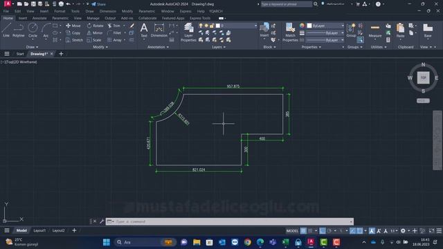Click the object color wheel icon
The width and height of the screenshot is (443, 249).
tap(302, 26)
